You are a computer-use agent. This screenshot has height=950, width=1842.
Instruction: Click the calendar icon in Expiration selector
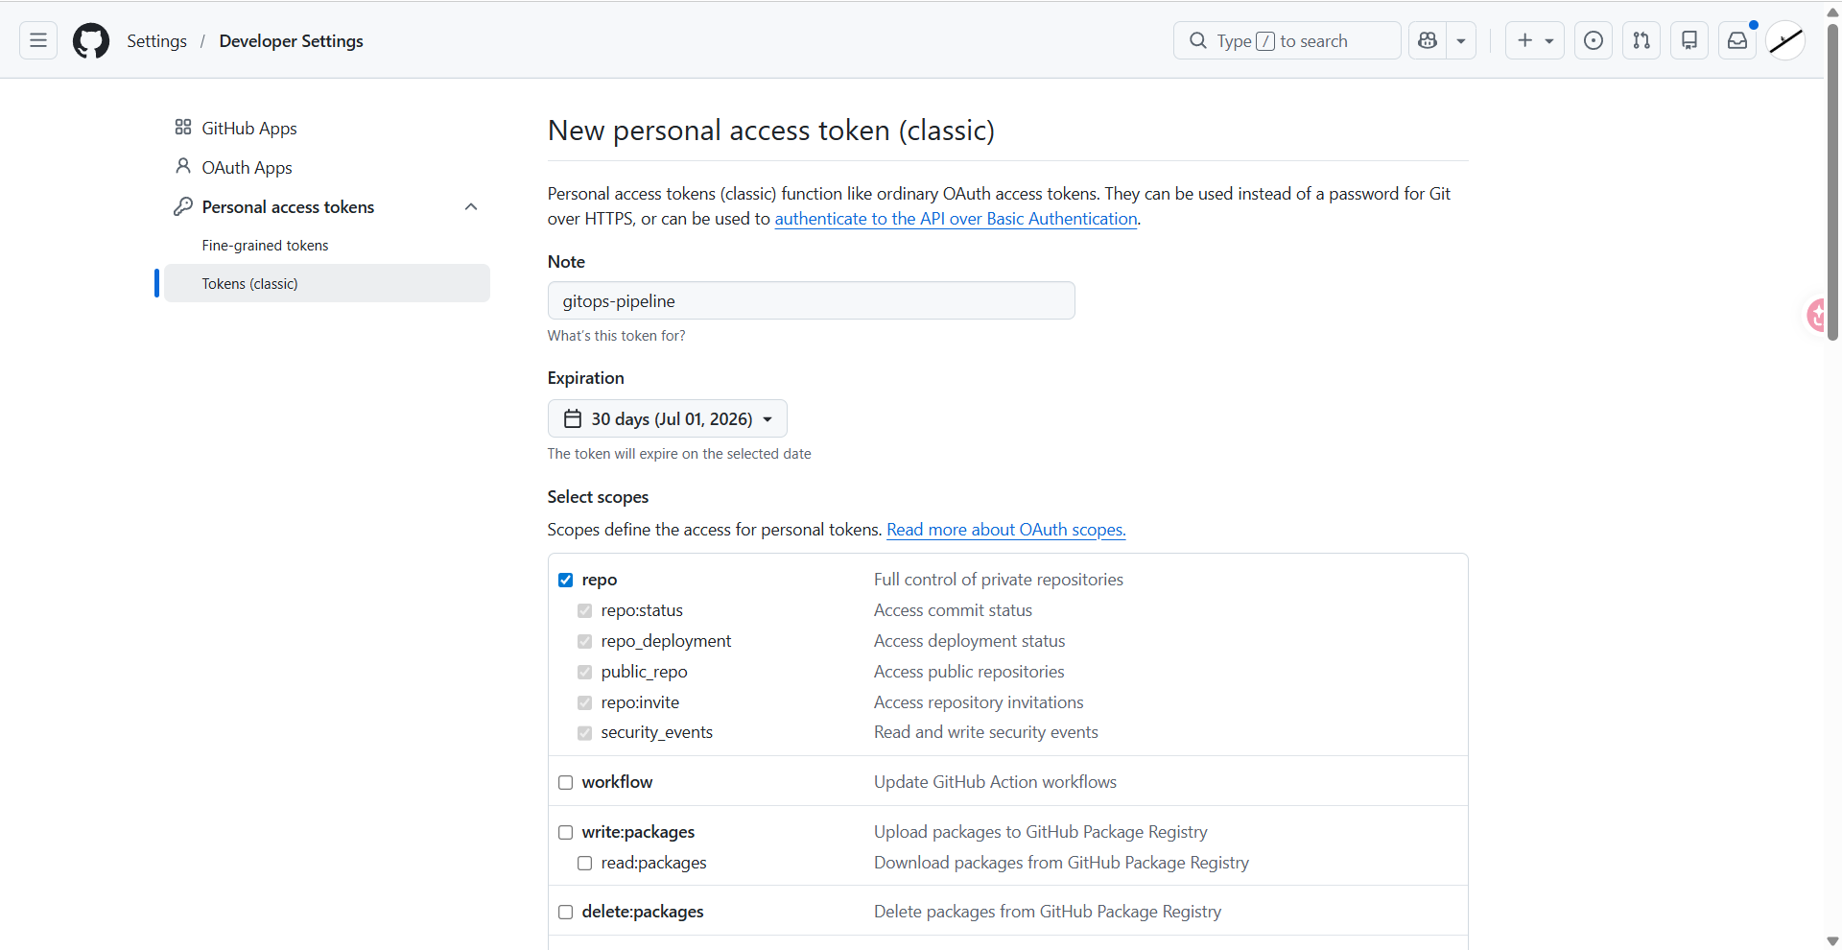coord(573,418)
